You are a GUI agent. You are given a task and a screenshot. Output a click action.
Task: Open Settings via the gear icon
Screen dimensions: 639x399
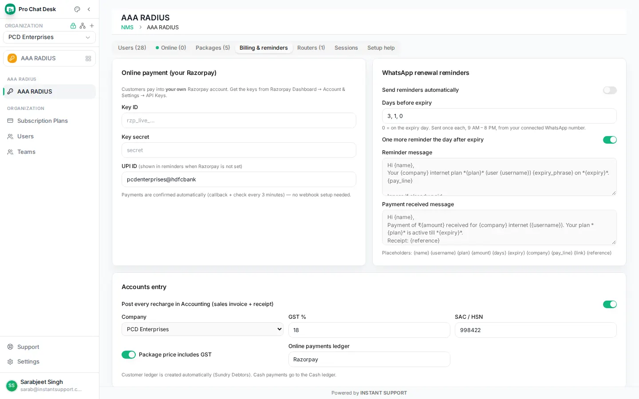(x=10, y=362)
